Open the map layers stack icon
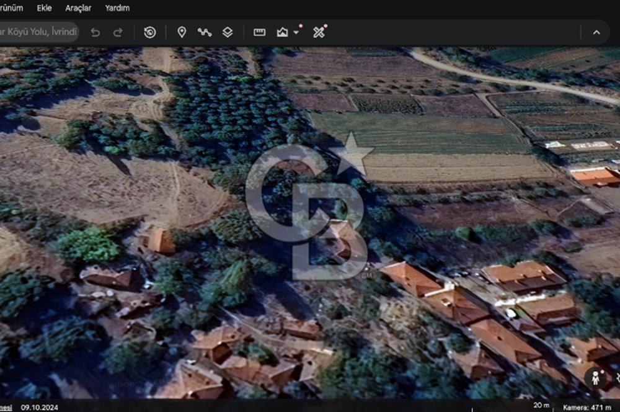Screen dimensions: 620x412 228,32
